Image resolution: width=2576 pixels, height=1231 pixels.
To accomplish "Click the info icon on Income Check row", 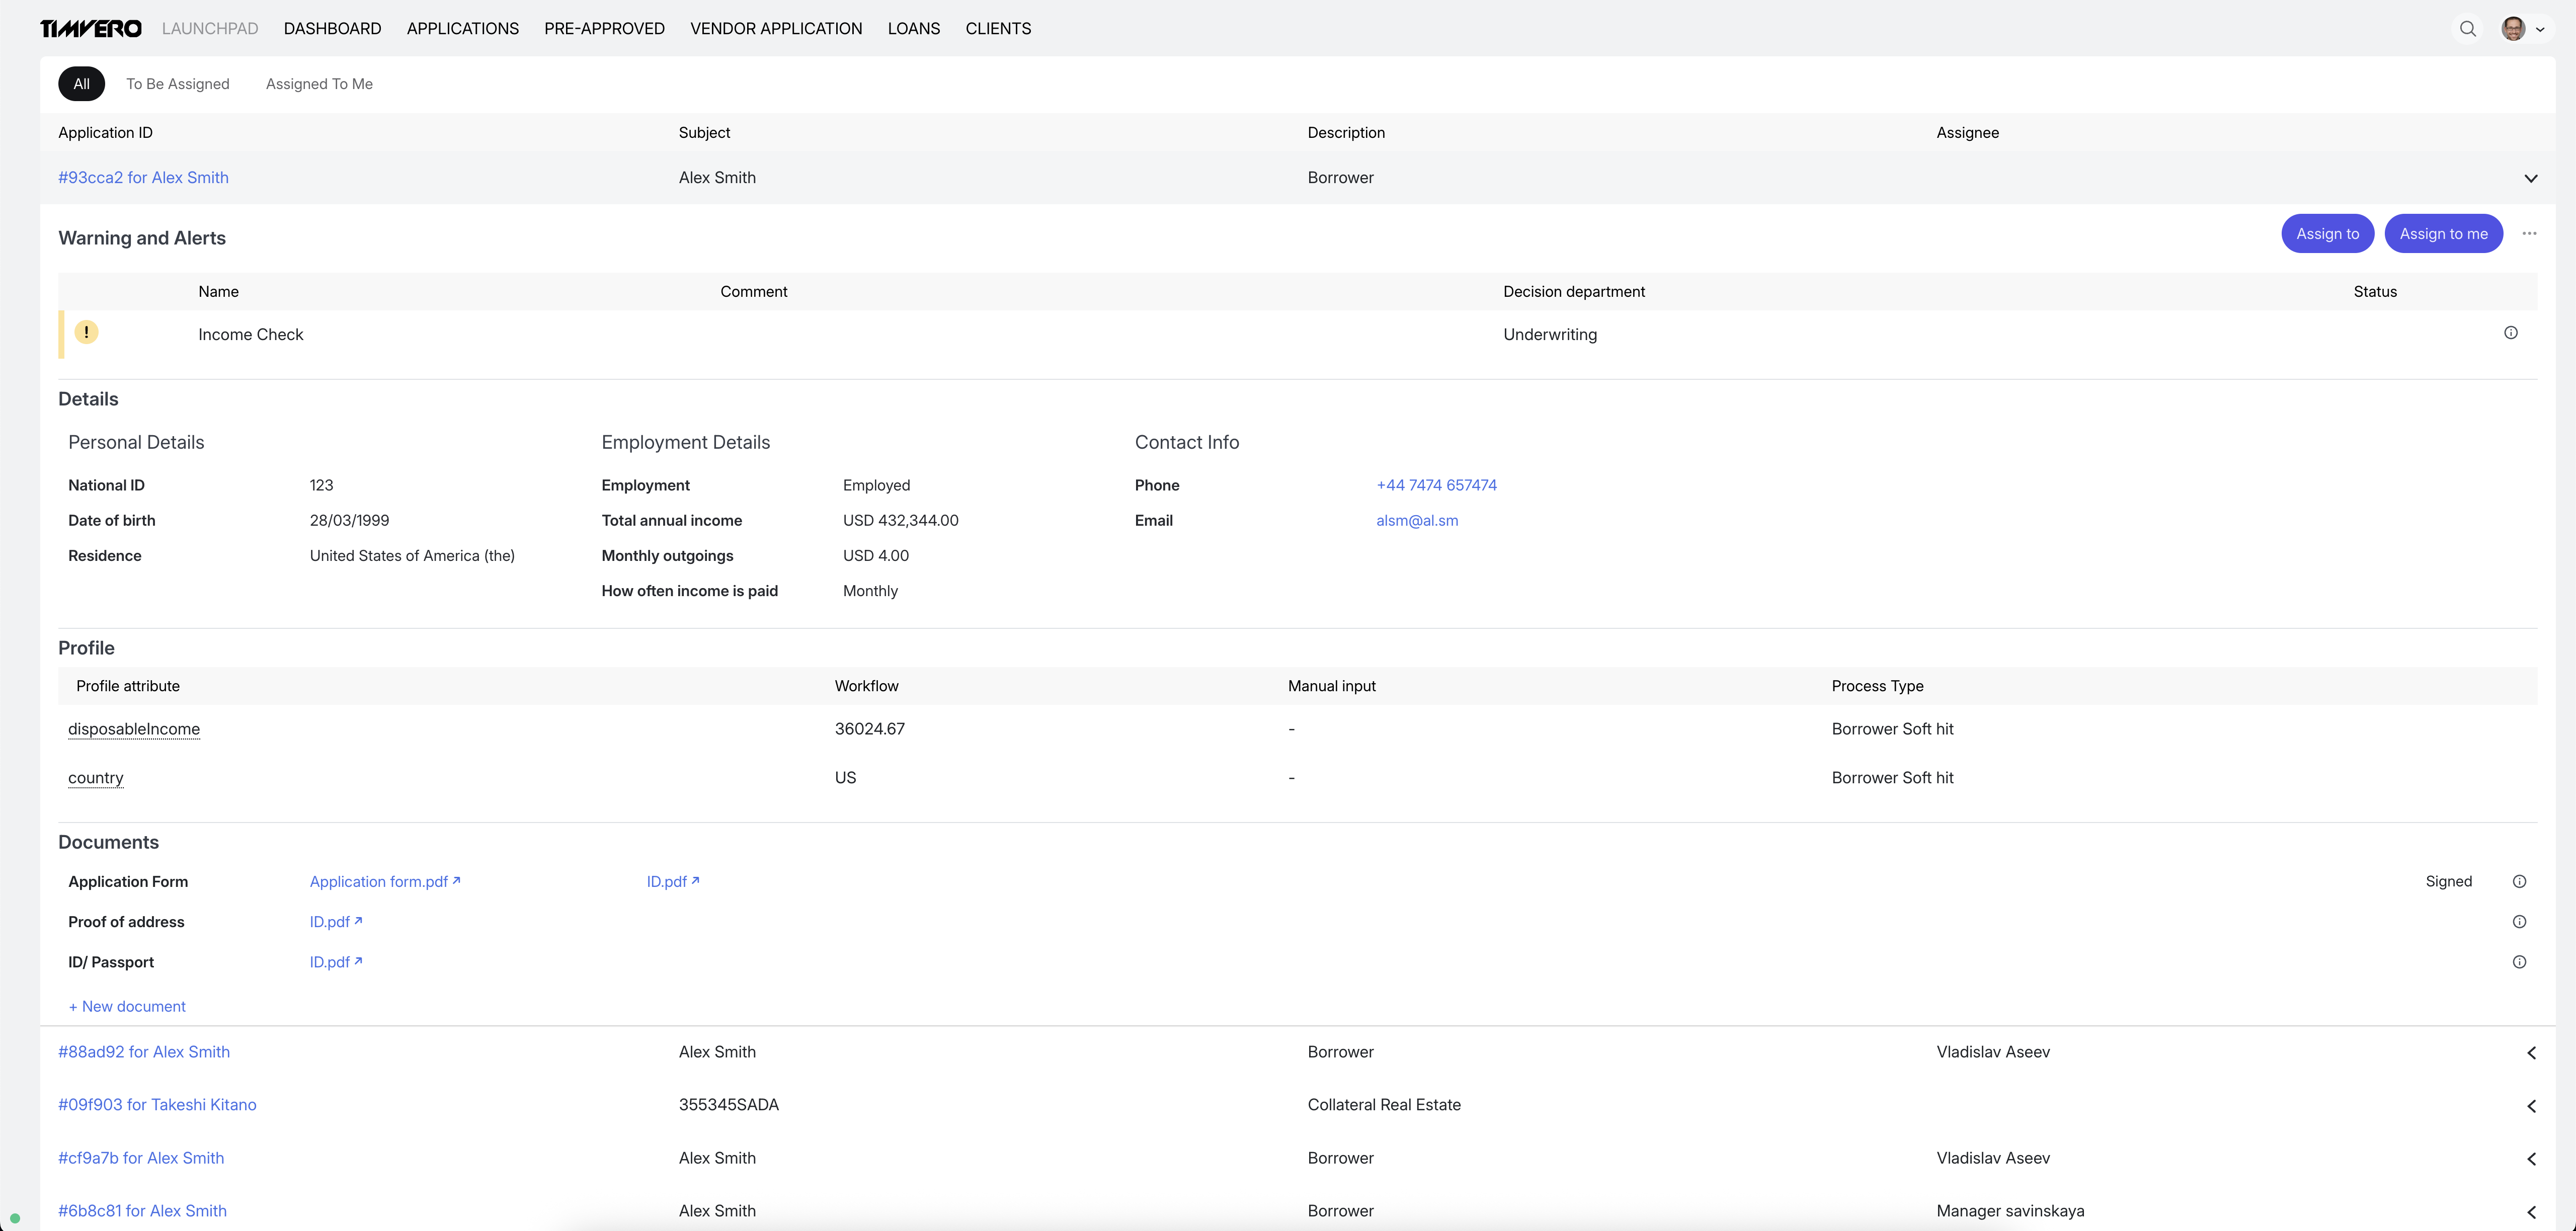I will point(2510,333).
